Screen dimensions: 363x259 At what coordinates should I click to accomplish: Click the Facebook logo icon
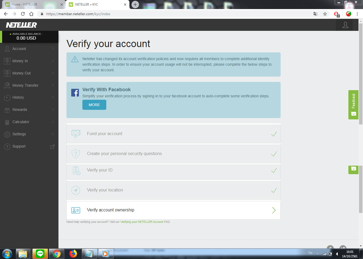[x=75, y=93]
